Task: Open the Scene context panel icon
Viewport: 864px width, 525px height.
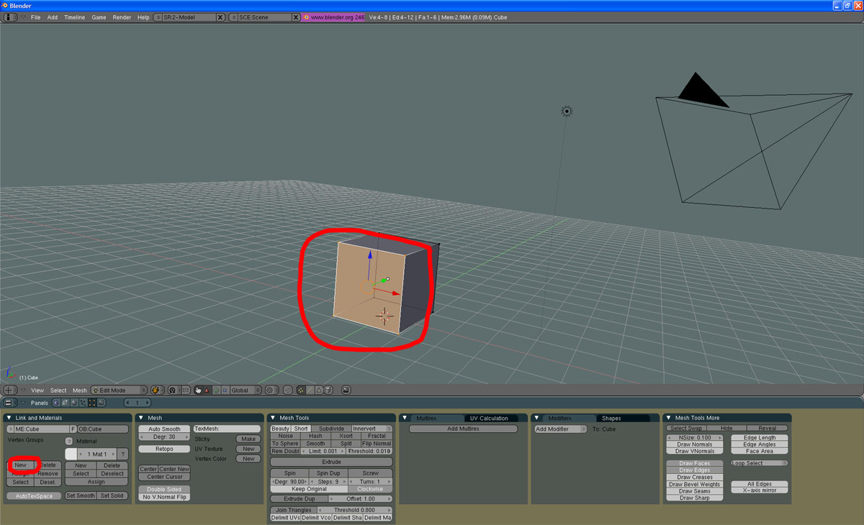Action: tap(101, 403)
